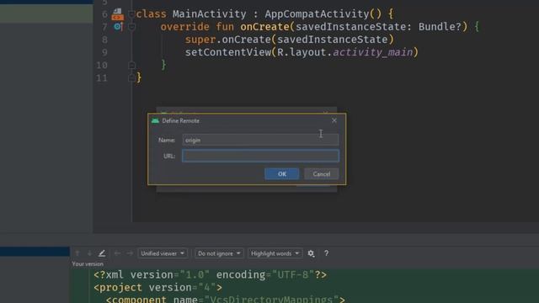Click the diff help question mark icon
This screenshot has width=539, height=303.
click(326, 253)
